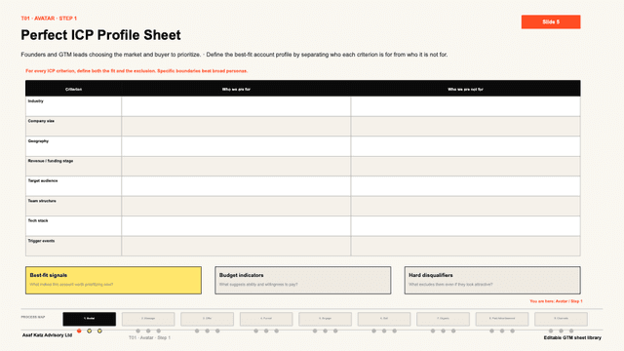This screenshot has height=351, width=624.
Task: Click Target audience 'Who we are for' cell
Action: (x=236, y=186)
